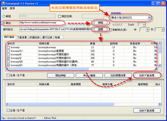
Task: Click the default password input field
Action: (x=93, y=16)
